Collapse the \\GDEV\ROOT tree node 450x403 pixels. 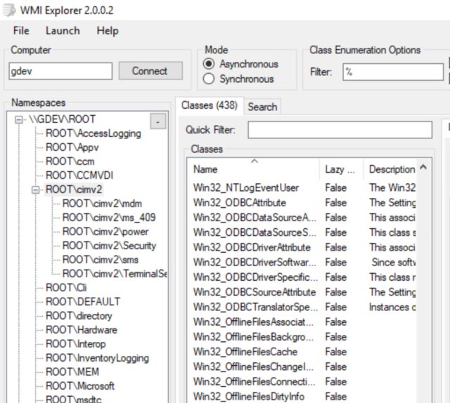(x=19, y=119)
